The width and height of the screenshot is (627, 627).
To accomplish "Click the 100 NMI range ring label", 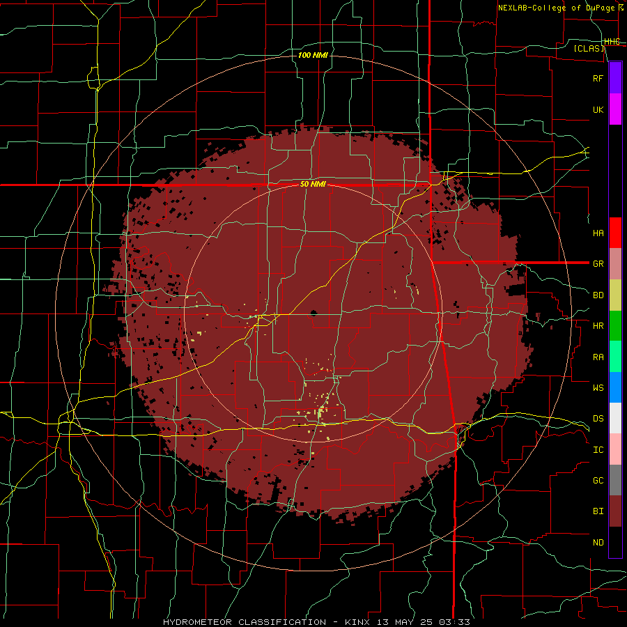I will (313, 55).
